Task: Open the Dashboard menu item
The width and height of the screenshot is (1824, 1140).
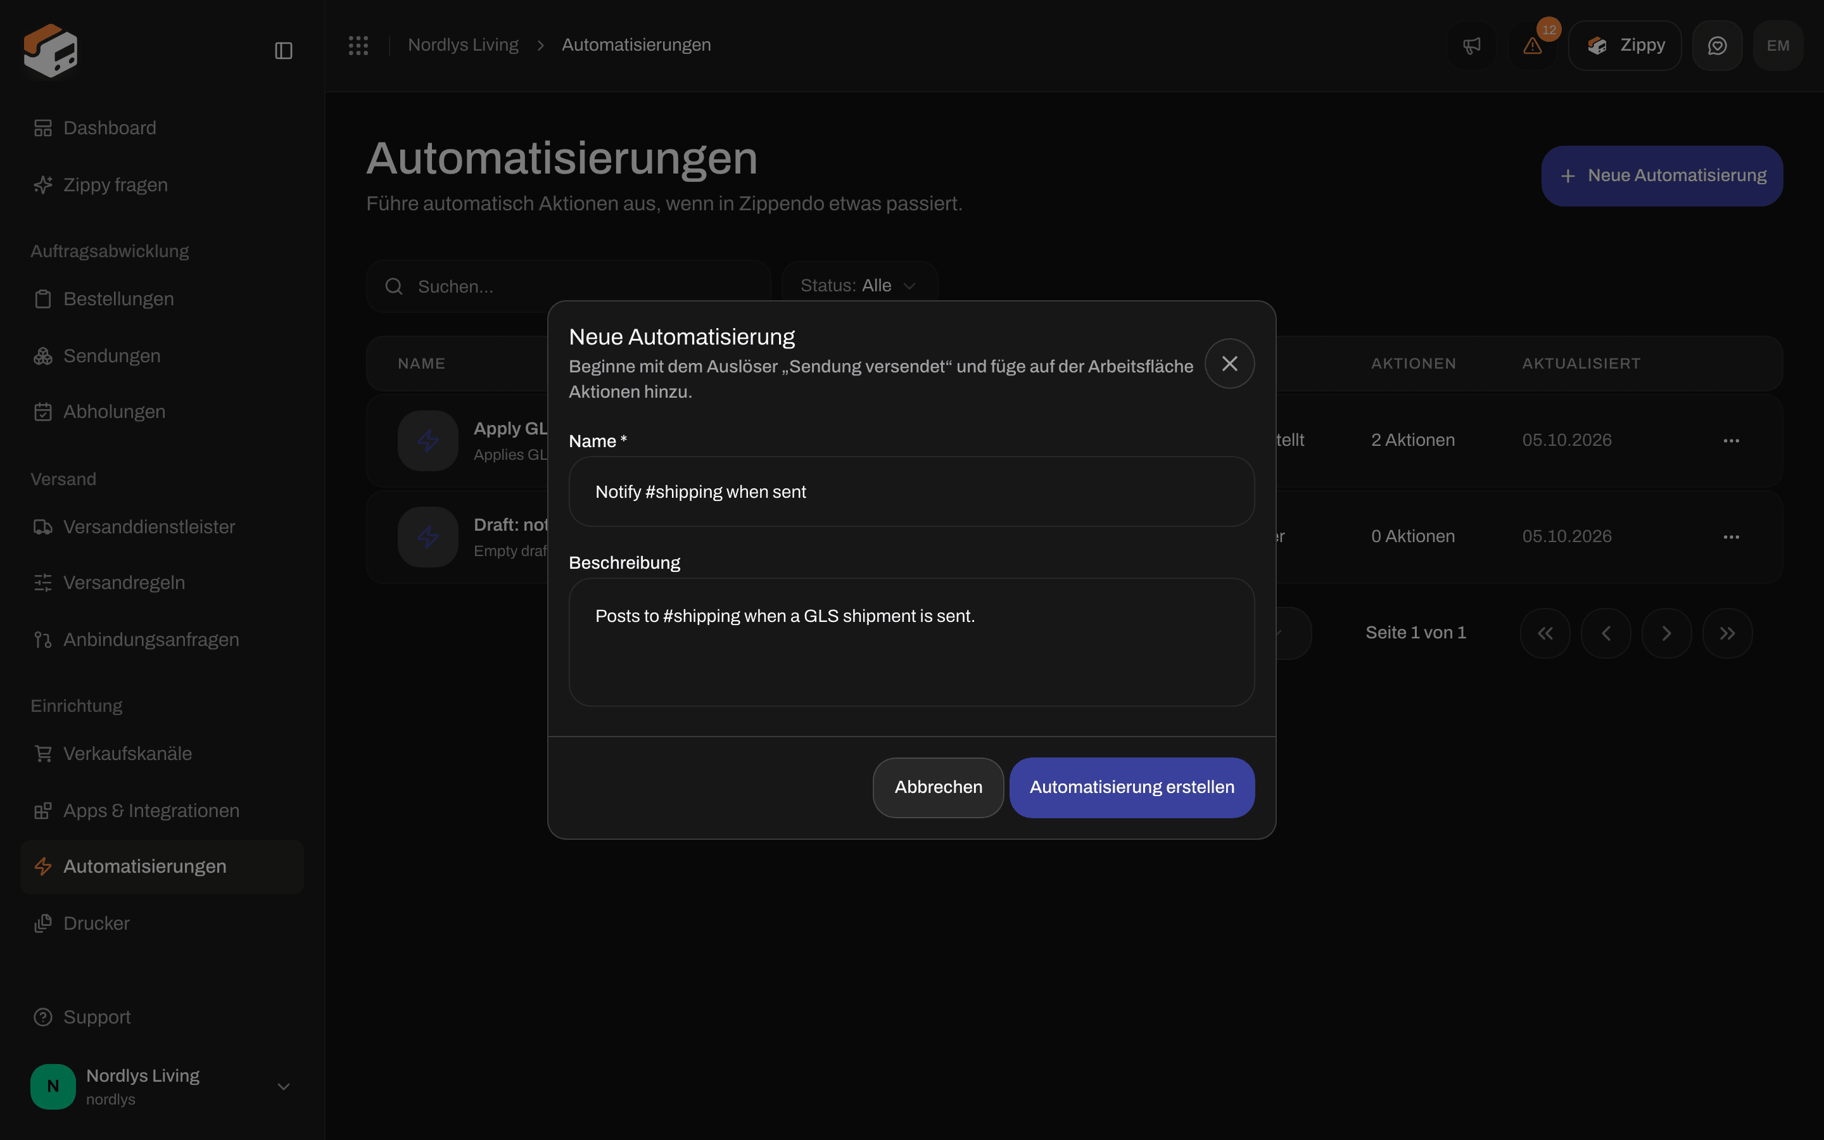Action: pyautogui.click(x=162, y=128)
